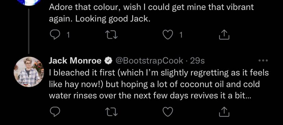View replies via the reply count 1
The width and height of the screenshot is (283, 125).
(x=68, y=35)
